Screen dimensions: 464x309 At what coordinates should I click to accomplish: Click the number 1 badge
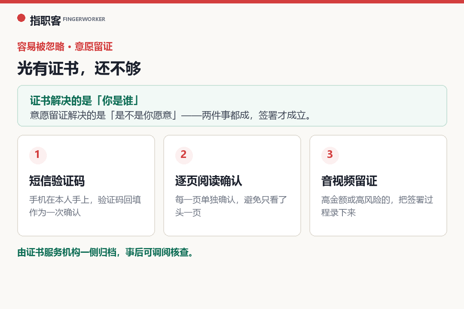(38, 155)
